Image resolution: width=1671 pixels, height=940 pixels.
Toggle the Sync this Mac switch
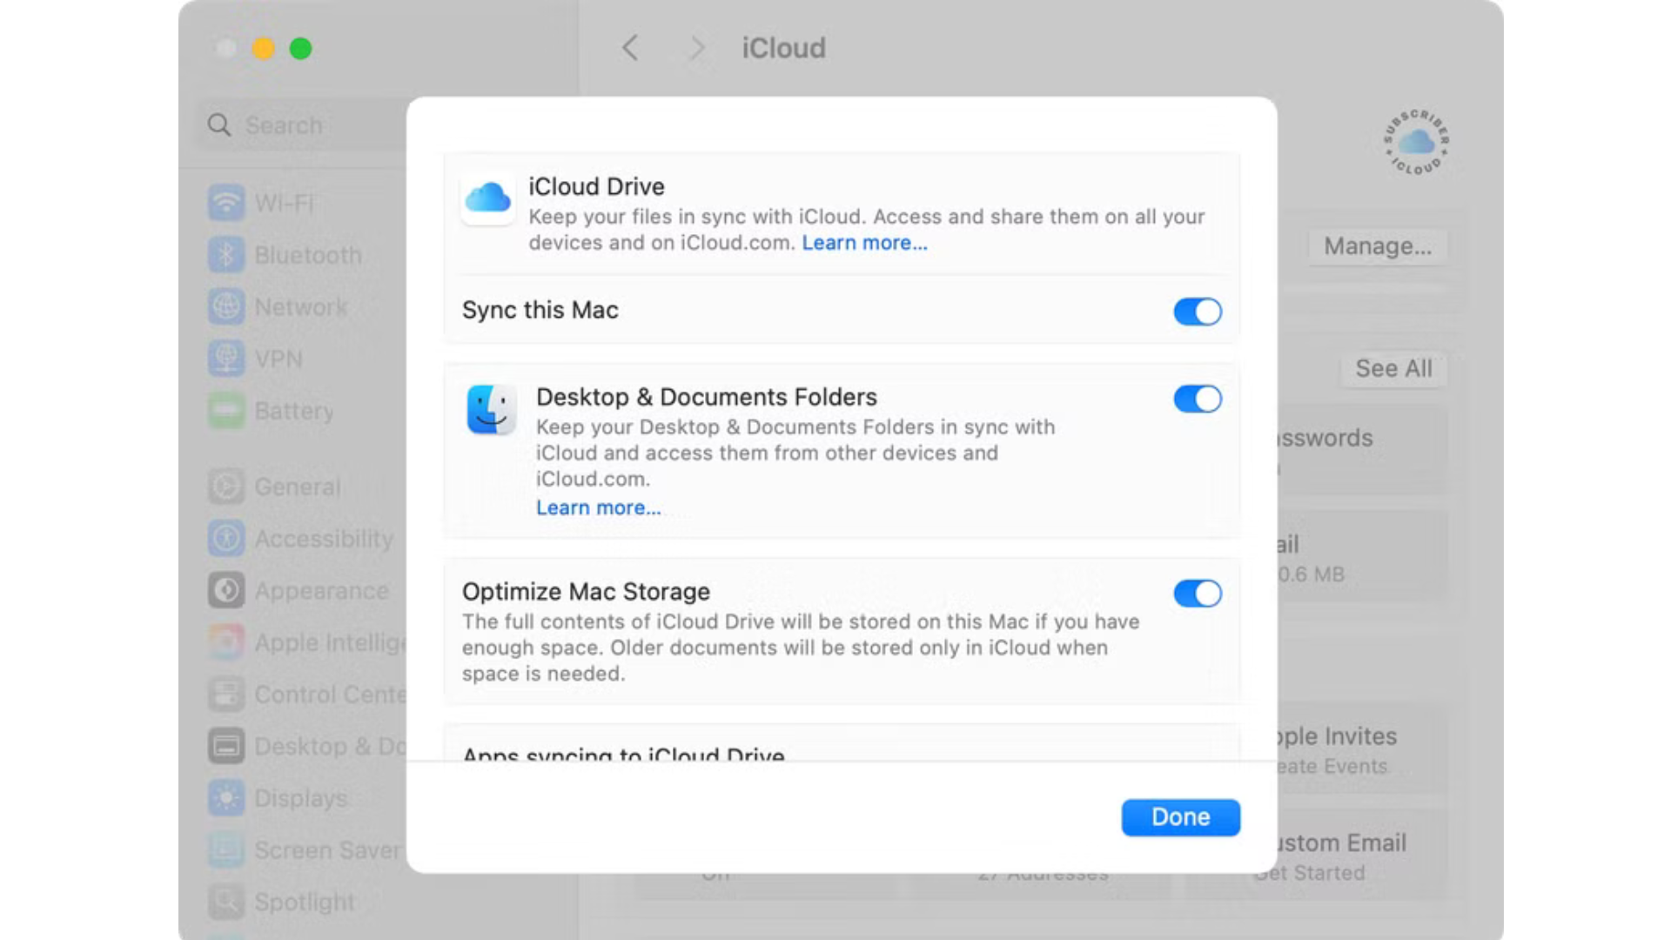pos(1197,312)
